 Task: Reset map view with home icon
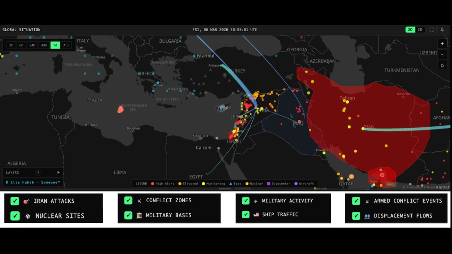(x=442, y=65)
